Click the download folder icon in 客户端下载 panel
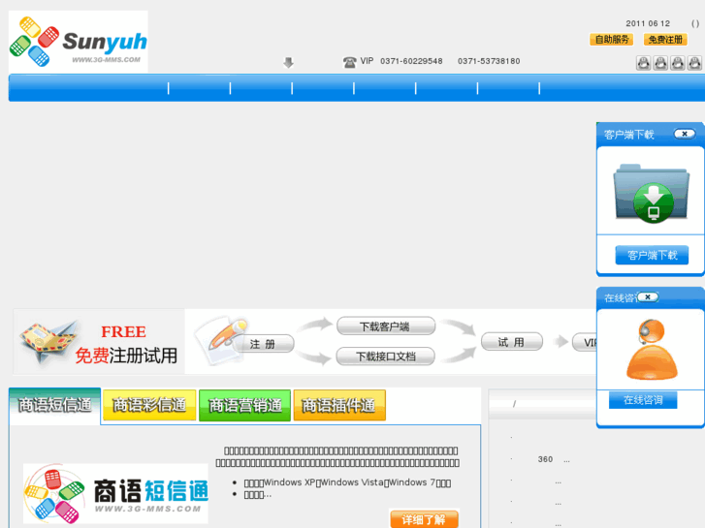The image size is (705, 528). click(650, 193)
